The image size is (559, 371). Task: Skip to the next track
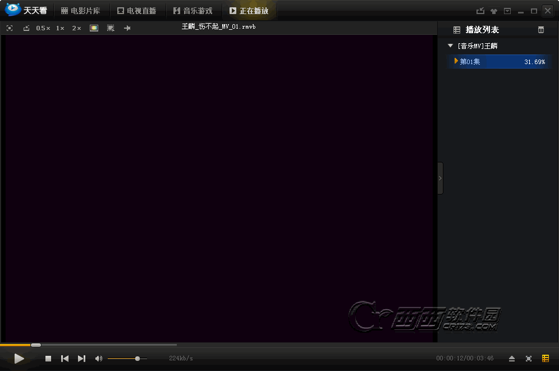click(81, 359)
